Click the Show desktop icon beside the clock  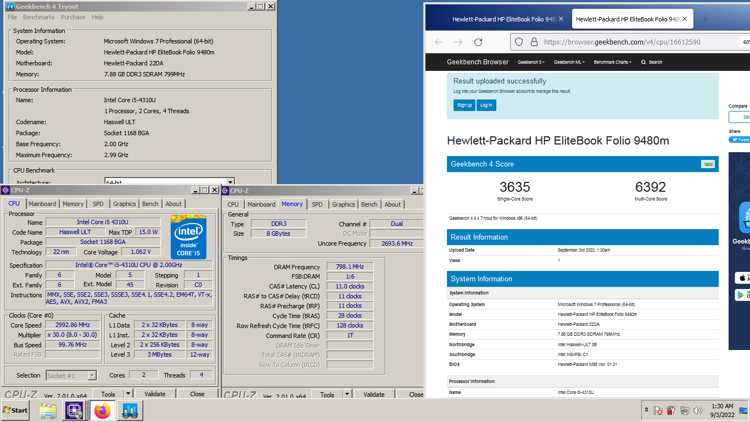(743, 410)
